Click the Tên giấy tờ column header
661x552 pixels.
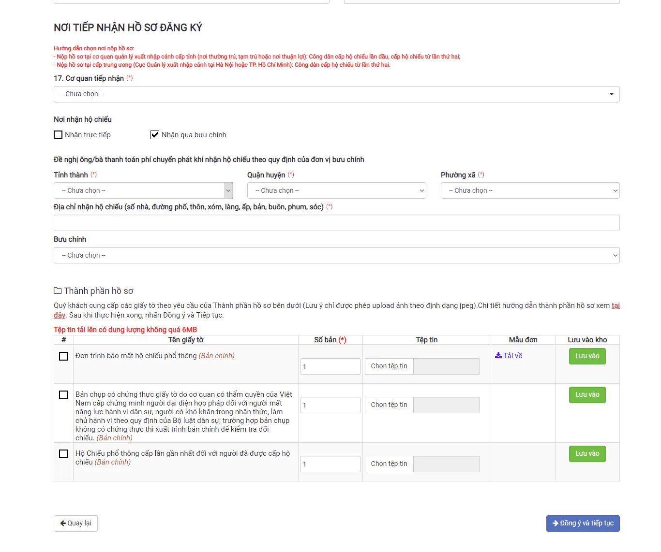point(186,340)
